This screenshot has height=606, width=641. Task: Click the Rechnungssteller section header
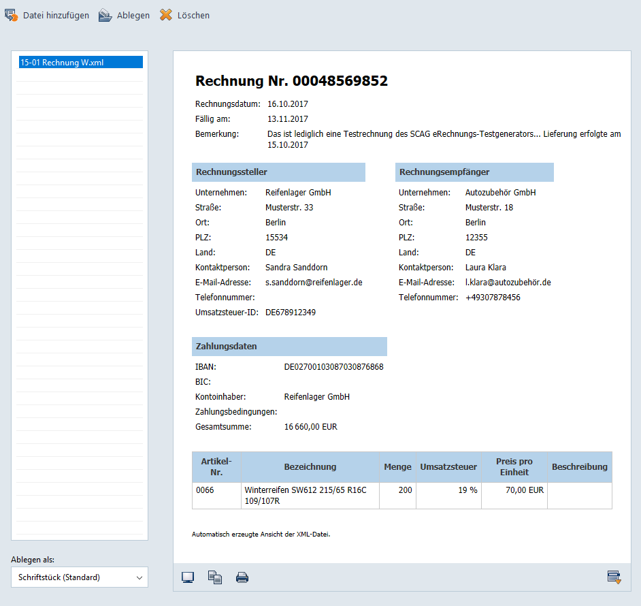278,172
